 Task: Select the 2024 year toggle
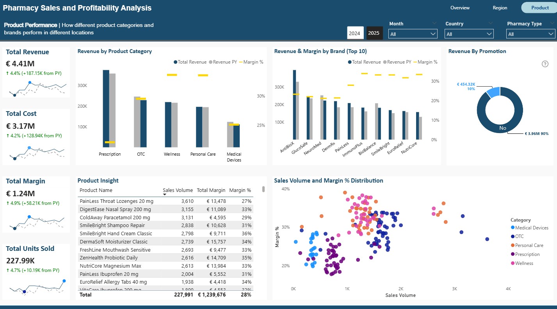tap(355, 33)
